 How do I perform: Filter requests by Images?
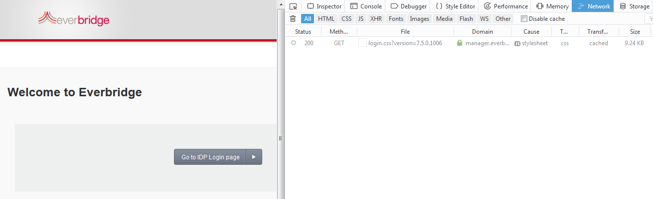[419, 19]
